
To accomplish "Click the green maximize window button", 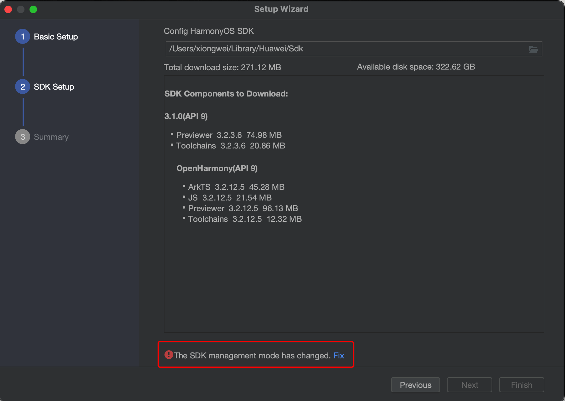I will click(33, 9).
